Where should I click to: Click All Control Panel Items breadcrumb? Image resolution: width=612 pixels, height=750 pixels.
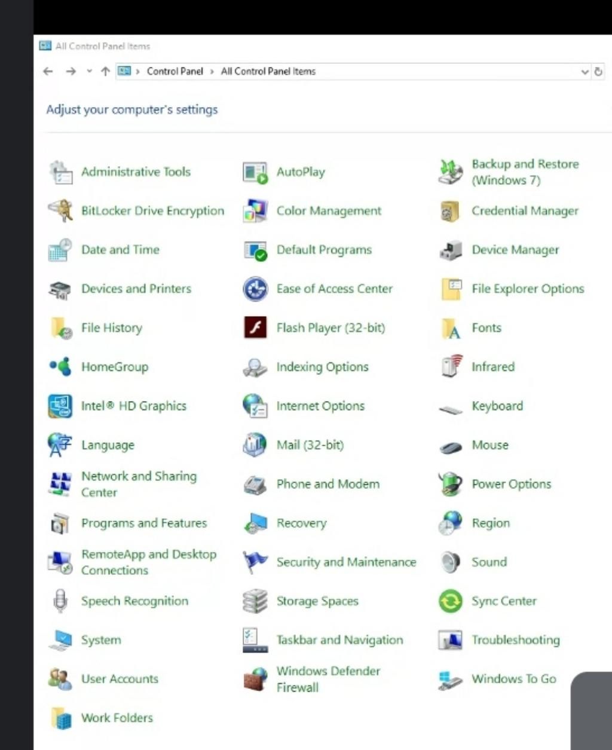click(268, 71)
